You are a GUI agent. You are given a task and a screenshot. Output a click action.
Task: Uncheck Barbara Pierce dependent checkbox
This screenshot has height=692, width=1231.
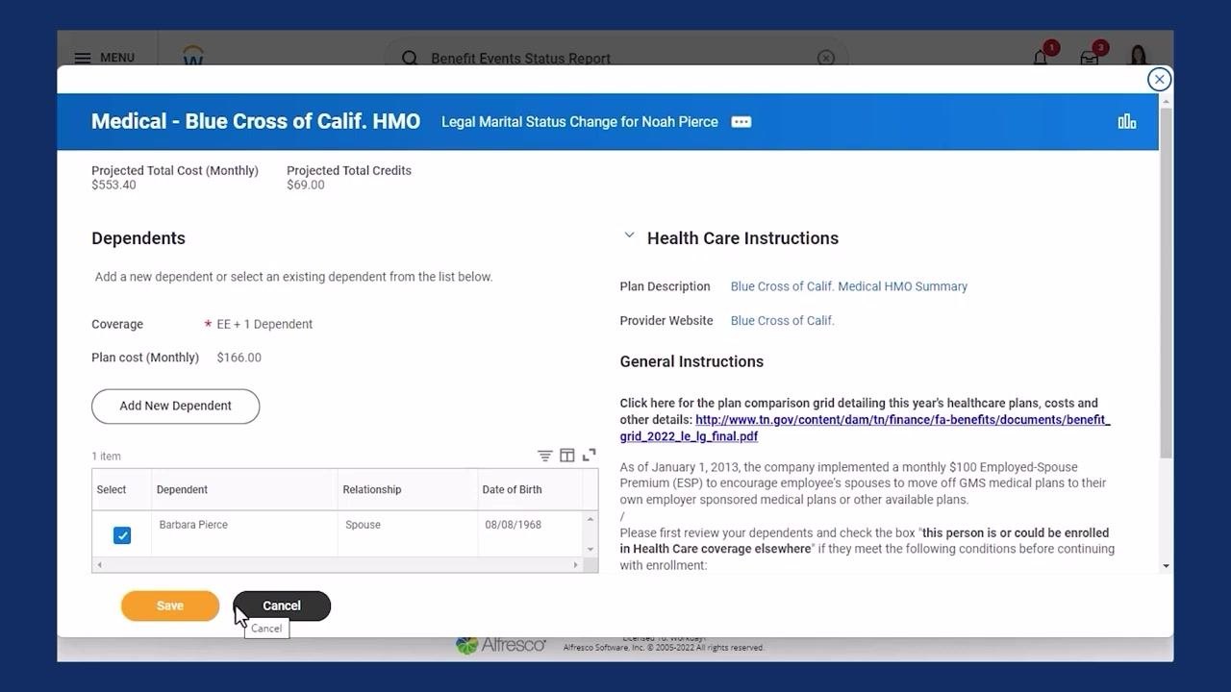point(122,535)
